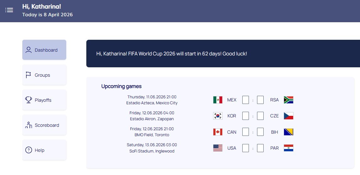The width and height of the screenshot is (360, 175).
Task: Click the World Cup countdown banner
Action: click(x=223, y=54)
